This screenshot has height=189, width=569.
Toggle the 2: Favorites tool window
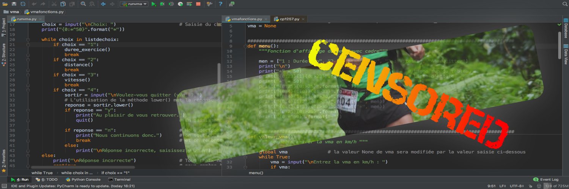coord(4,161)
